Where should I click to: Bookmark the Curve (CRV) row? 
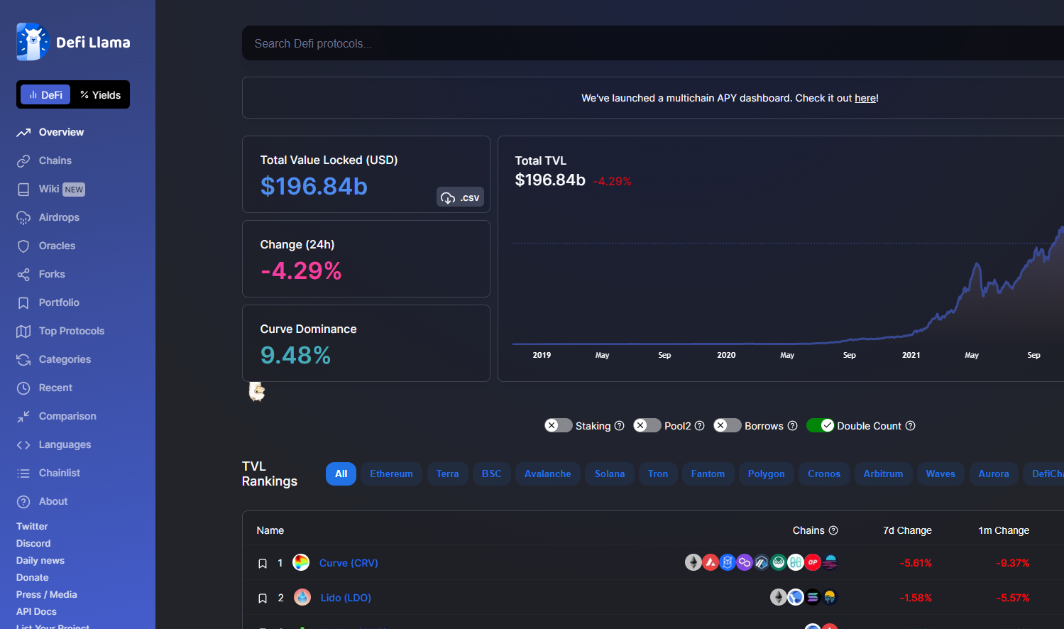click(x=263, y=563)
